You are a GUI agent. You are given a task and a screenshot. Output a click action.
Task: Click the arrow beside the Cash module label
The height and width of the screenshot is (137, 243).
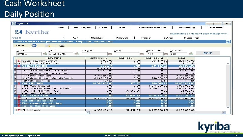pyautogui.click(x=63, y=38)
